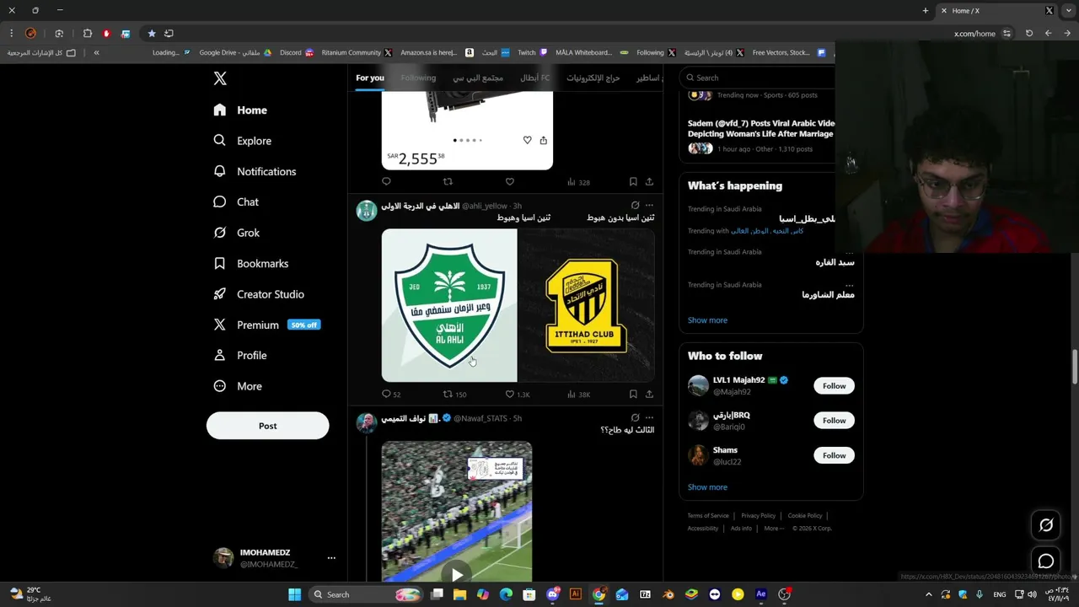
Task: Open the browser extensions puzzle icon
Action: pos(88,34)
